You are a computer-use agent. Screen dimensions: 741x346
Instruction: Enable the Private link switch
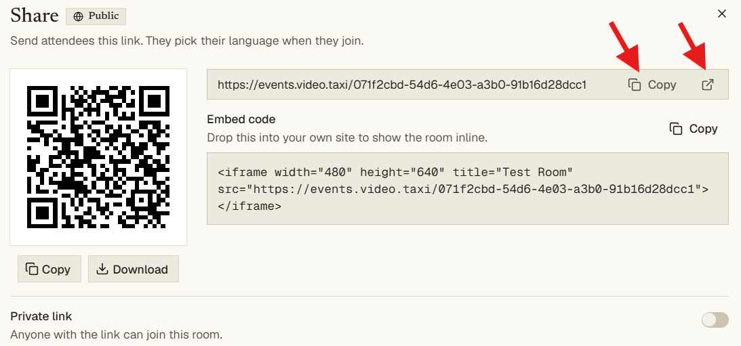tap(715, 320)
